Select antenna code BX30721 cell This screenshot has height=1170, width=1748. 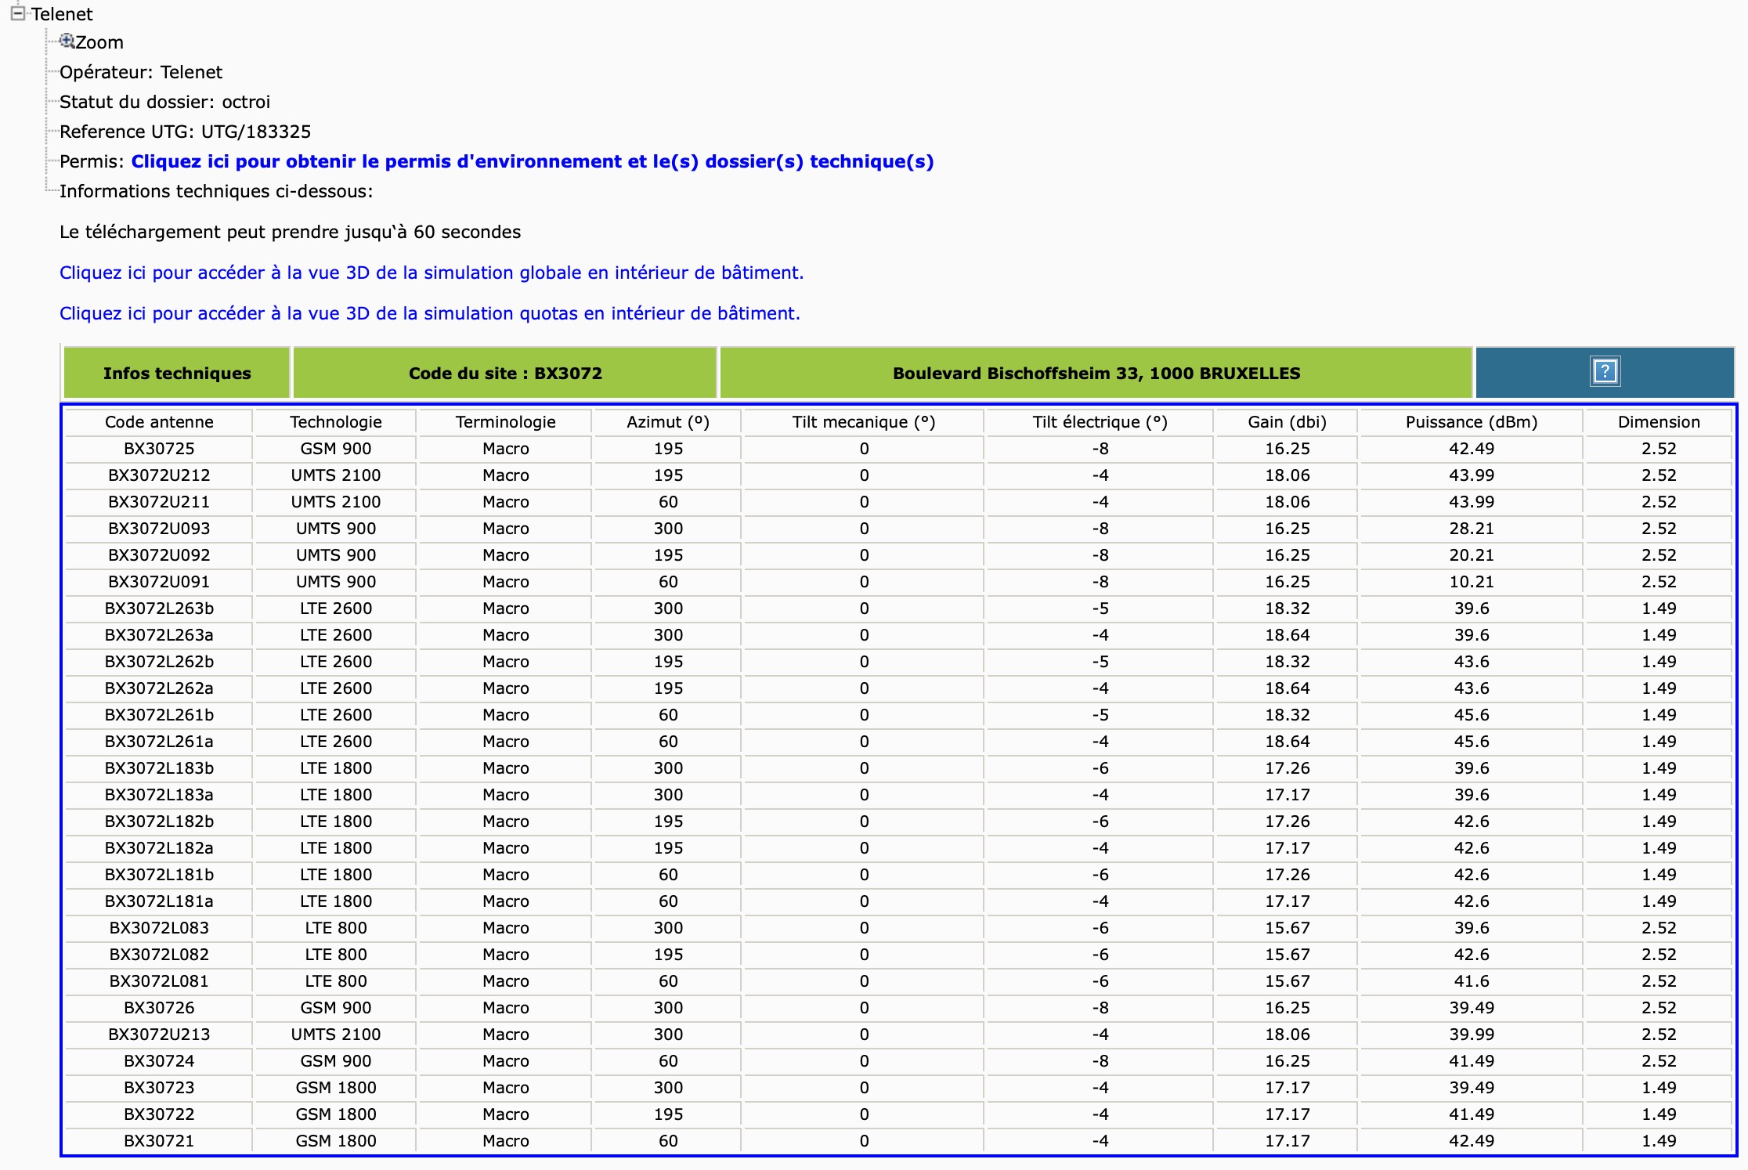[159, 1141]
